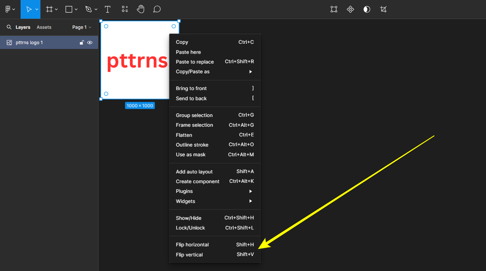Image resolution: width=486 pixels, height=271 pixels.
Task: Click the bottom-left corner radius handle
Action: click(x=106, y=94)
